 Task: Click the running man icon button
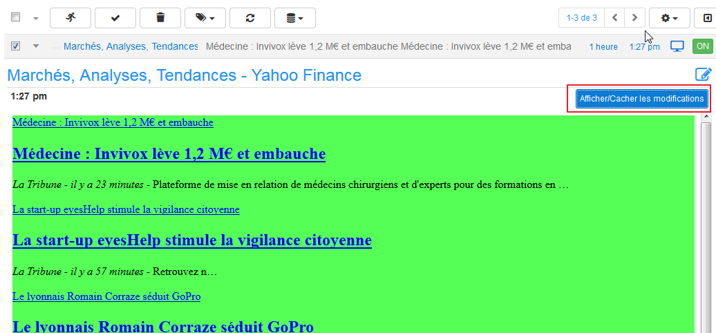tap(70, 18)
